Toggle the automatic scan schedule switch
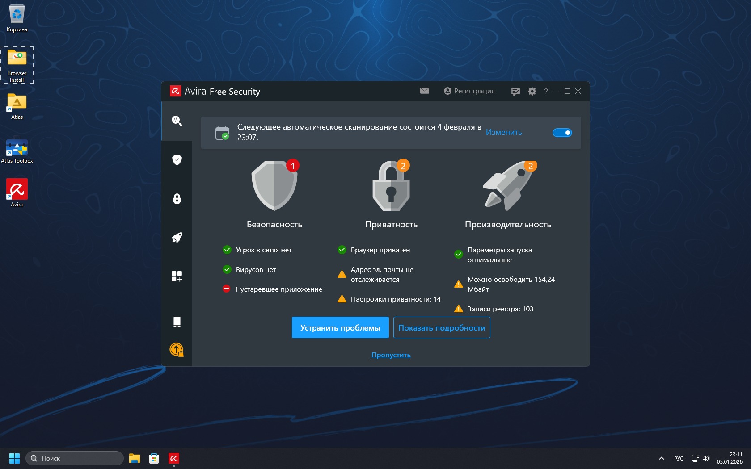Viewport: 751px width, 469px height. click(562, 133)
